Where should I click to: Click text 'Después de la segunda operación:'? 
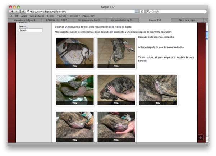(x=156, y=37)
